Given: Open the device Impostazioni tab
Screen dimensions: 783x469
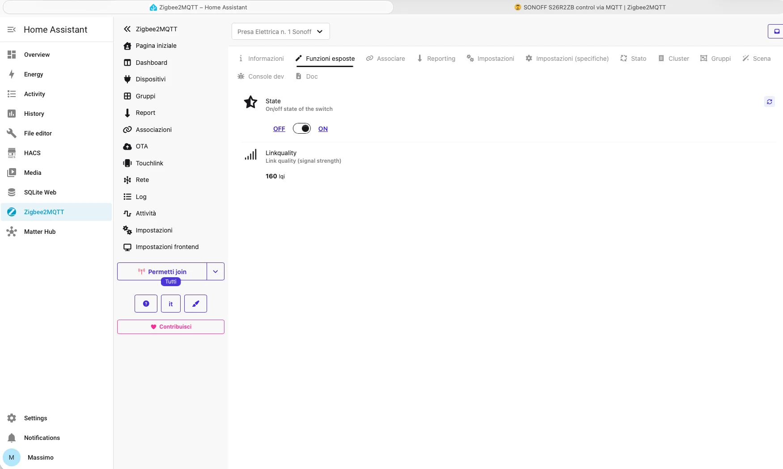Looking at the screenshot, I should pyautogui.click(x=490, y=59).
